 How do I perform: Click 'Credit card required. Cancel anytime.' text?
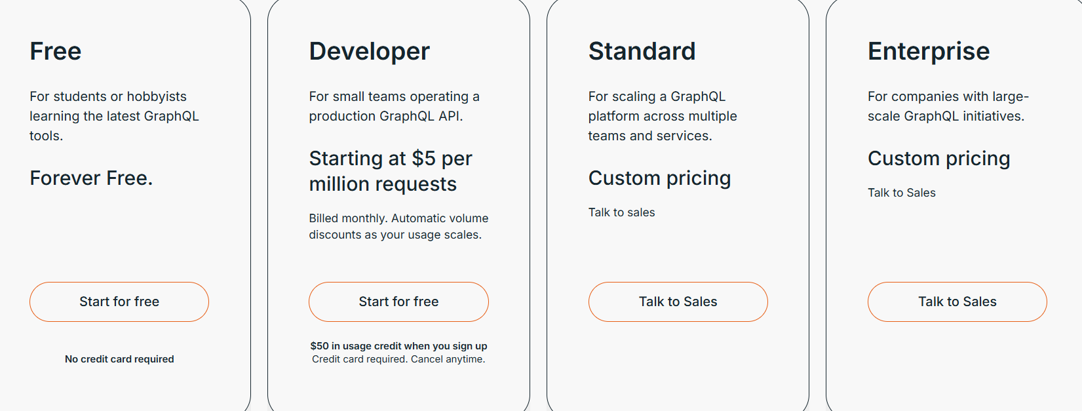click(398, 359)
